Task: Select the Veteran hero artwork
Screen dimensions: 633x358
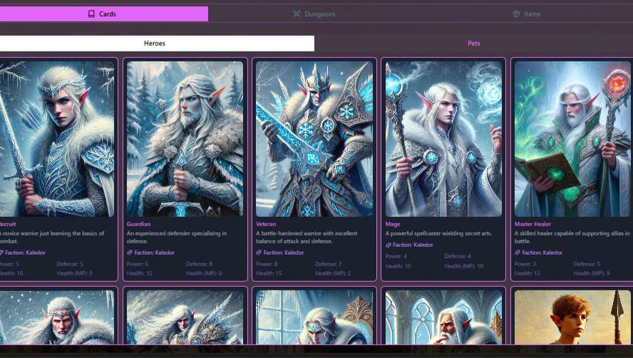Action: tap(314, 139)
